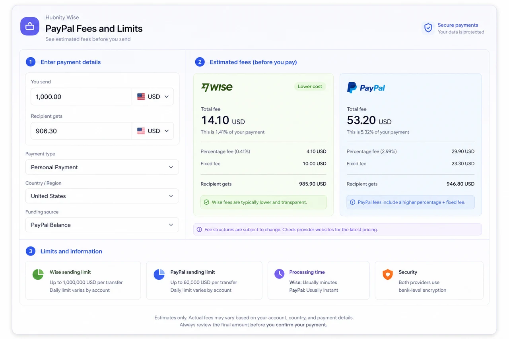This screenshot has height=339, width=509.
Task: Click the Wise total fee 14.10 USD
Action: [223, 120]
